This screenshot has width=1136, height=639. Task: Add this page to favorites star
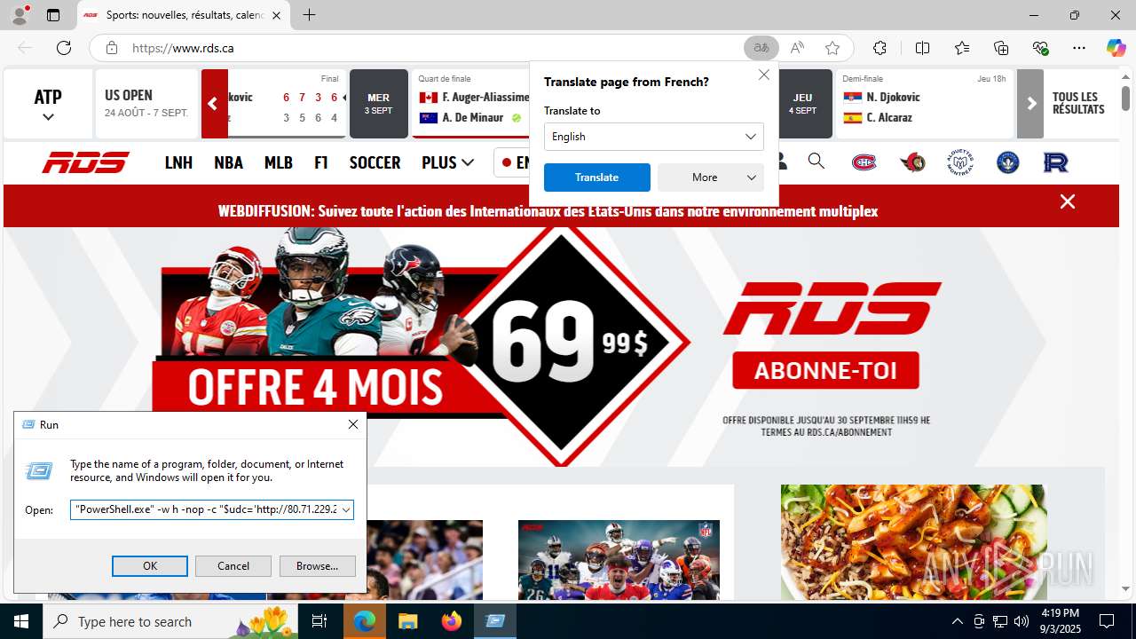tap(832, 48)
